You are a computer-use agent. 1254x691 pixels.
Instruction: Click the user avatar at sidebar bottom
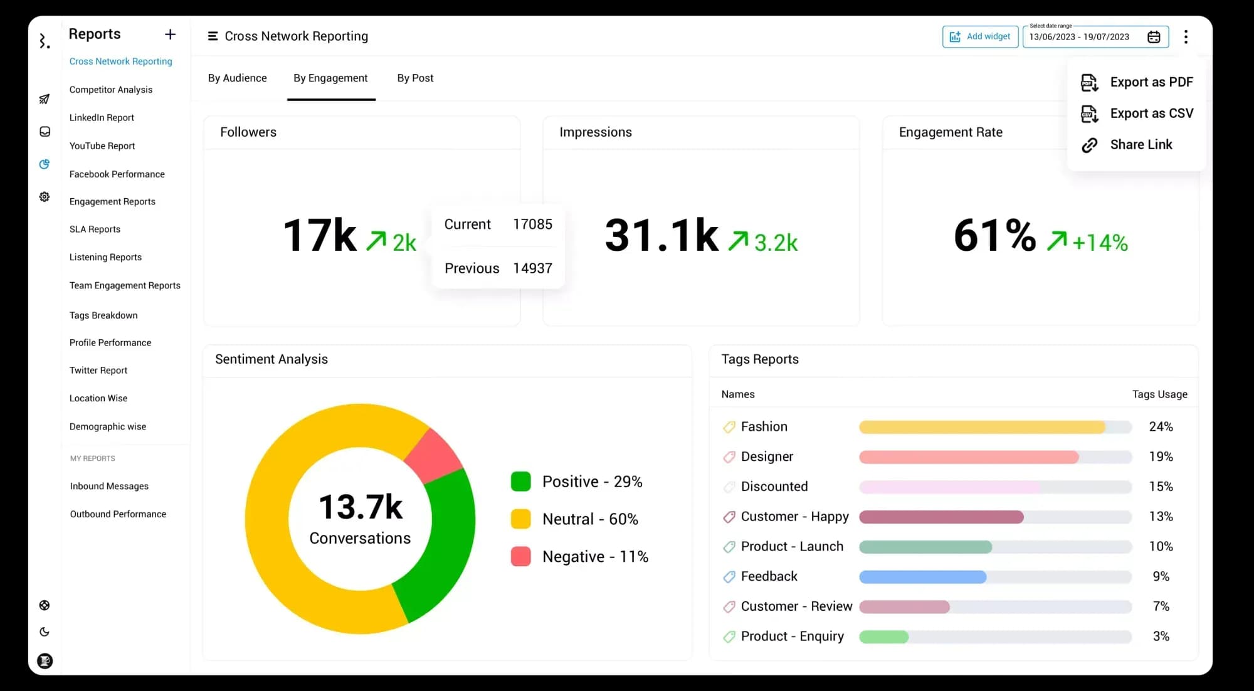pos(45,661)
